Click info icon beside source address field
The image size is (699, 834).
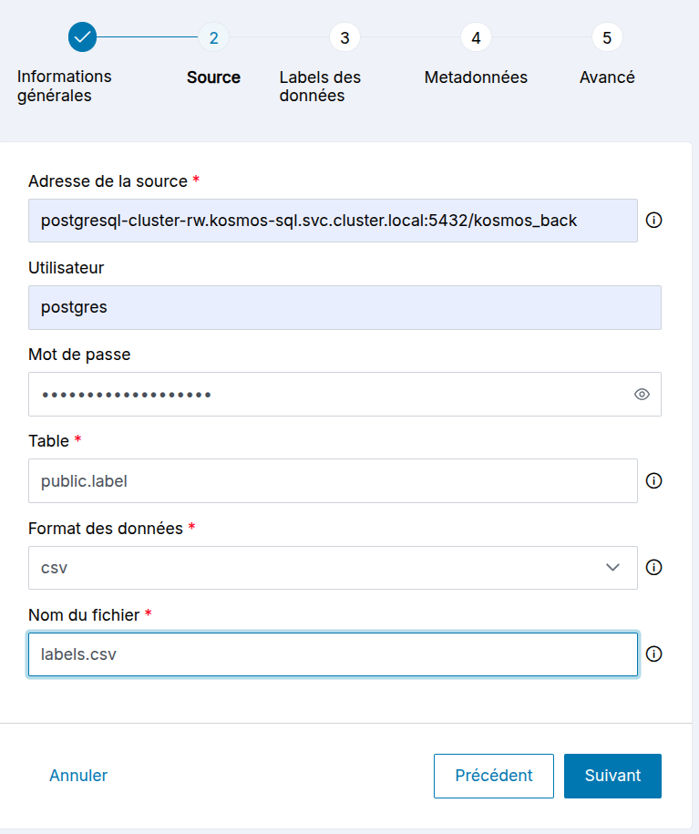coord(653,221)
